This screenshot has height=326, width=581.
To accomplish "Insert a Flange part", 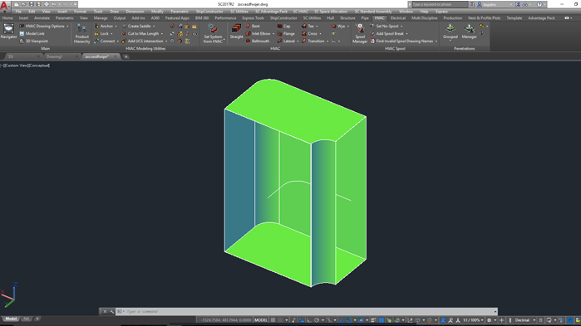I will 286,34.
